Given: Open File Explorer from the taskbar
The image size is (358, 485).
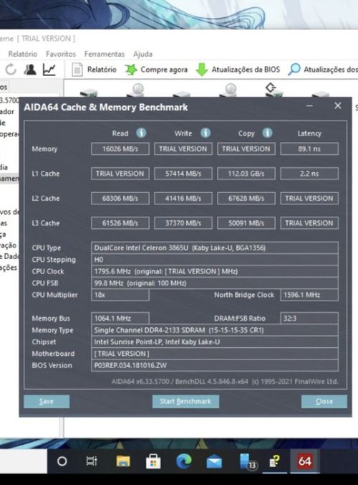Looking at the screenshot, I should pyautogui.click(x=123, y=461).
